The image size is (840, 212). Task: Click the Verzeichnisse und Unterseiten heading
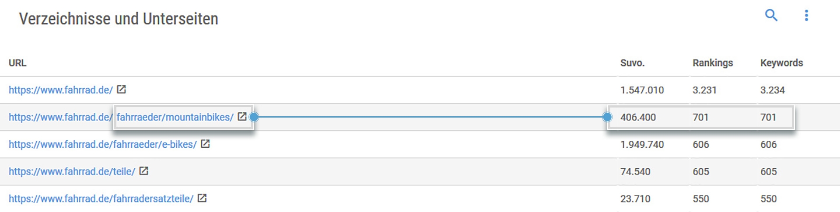coord(118,19)
